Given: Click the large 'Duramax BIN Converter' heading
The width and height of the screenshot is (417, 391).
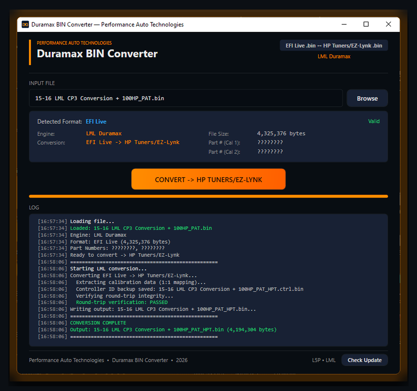Looking at the screenshot, I should pos(97,54).
